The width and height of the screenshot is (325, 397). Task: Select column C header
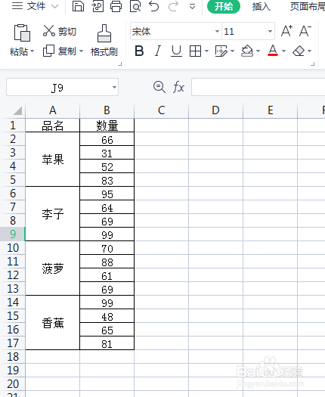pyautogui.click(x=162, y=110)
